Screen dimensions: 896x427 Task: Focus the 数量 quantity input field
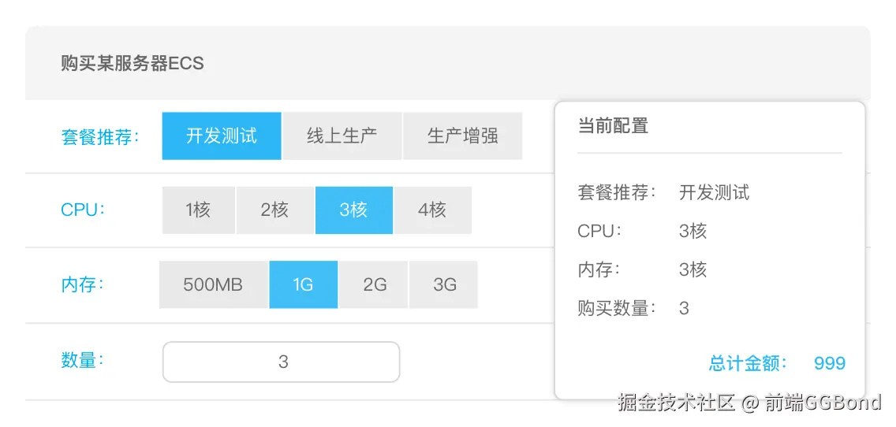click(282, 362)
